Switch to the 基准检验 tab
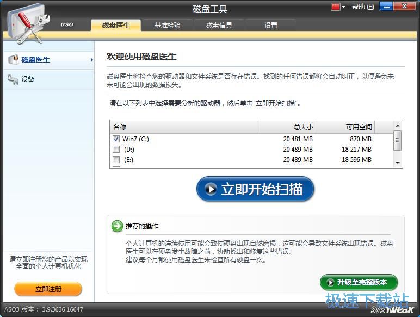The height and width of the screenshot is (317, 420). 167,25
